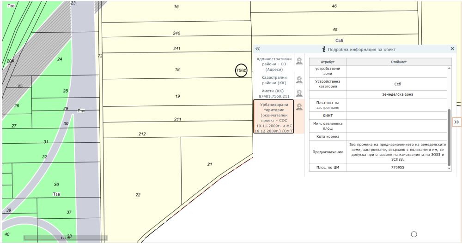This screenshot has width=462, height=244.
Task: Click the Мин. озеленена площ attribute
Action: click(x=328, y=126)
